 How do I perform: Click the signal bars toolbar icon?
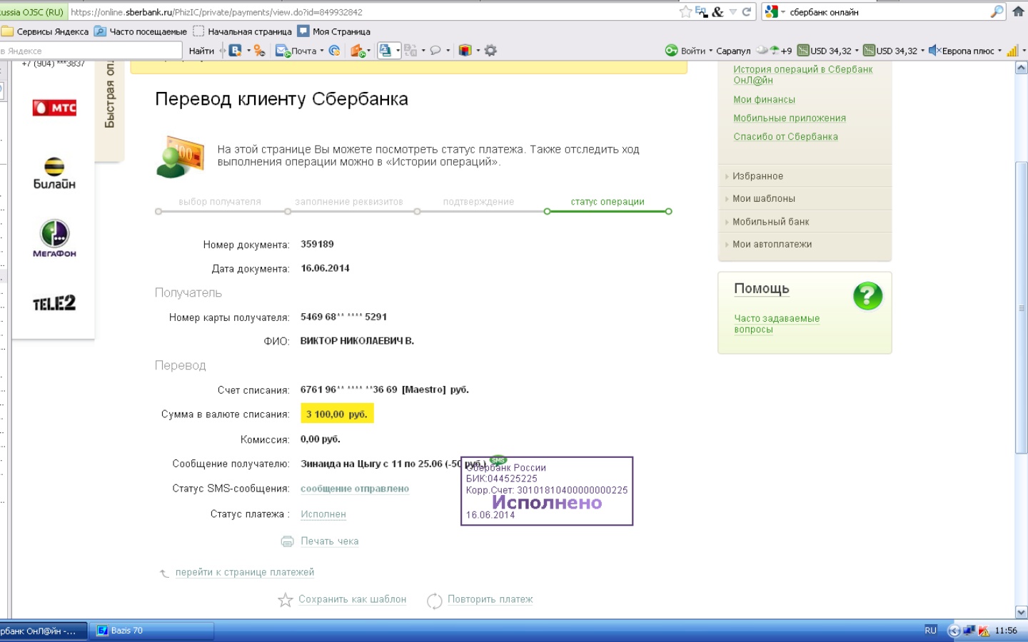point(1012,51)
